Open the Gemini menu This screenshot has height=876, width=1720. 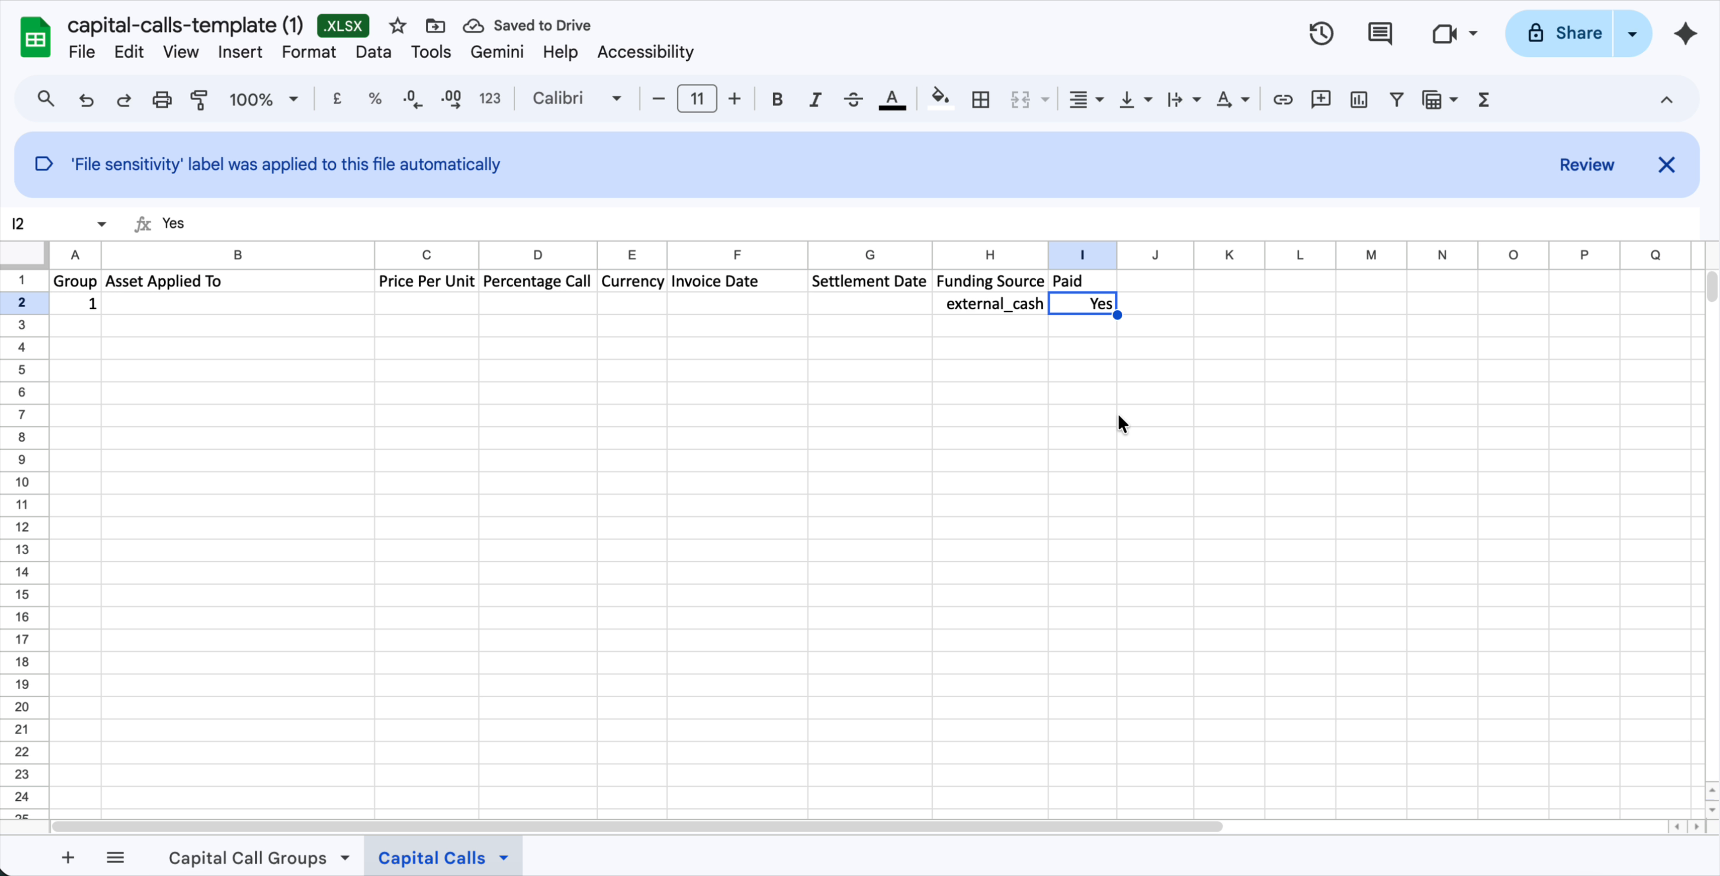pyautogui.click(x=496, y=52)
